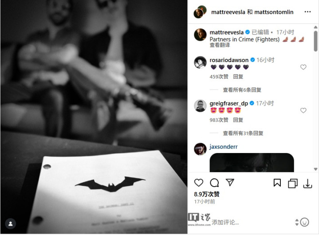Image resolution: width=319 pixels, height=235 pixels.
Task: Open the three-dot more options menu
Action: pos(307,12)
